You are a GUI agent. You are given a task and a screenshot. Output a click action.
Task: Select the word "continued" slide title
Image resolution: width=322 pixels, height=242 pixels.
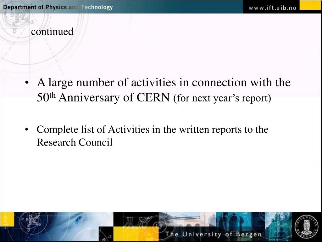(x=52, y=32)
